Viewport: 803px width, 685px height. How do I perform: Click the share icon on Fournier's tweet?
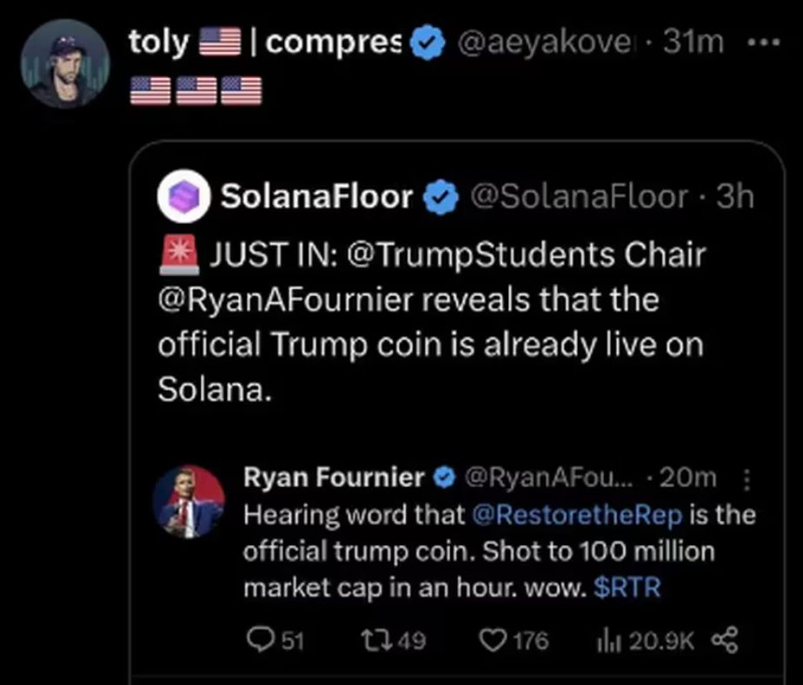(724, 642)
